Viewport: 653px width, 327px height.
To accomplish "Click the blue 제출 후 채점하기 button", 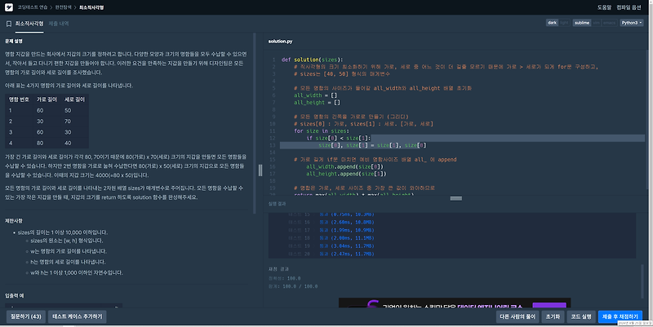I will pyautogui.click(x=620, y=316).
